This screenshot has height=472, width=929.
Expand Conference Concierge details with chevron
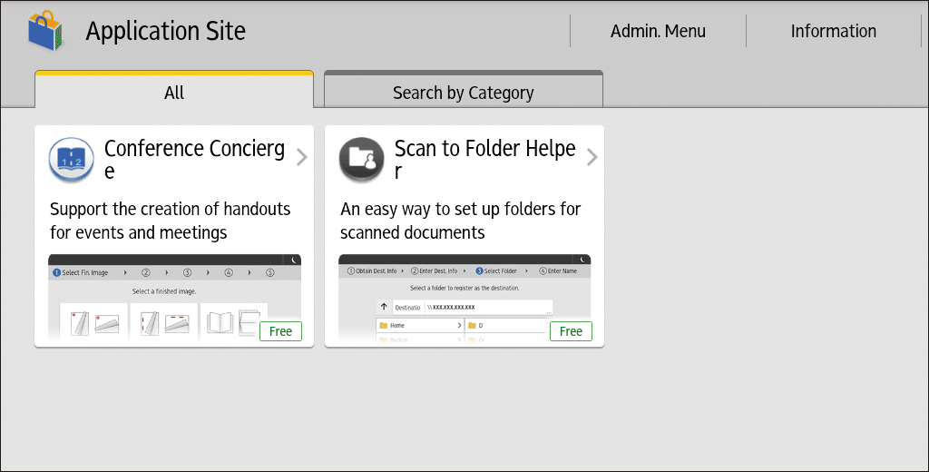[x=302, y=157]
